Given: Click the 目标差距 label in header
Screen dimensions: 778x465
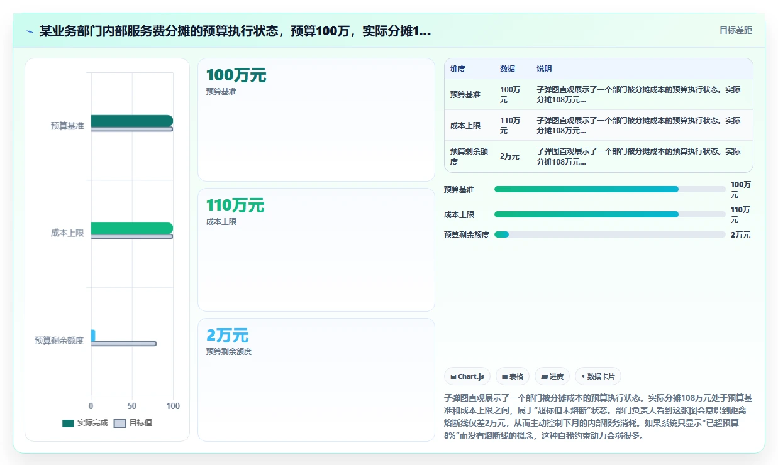Looking at the screenshot, I should (735, 30).
